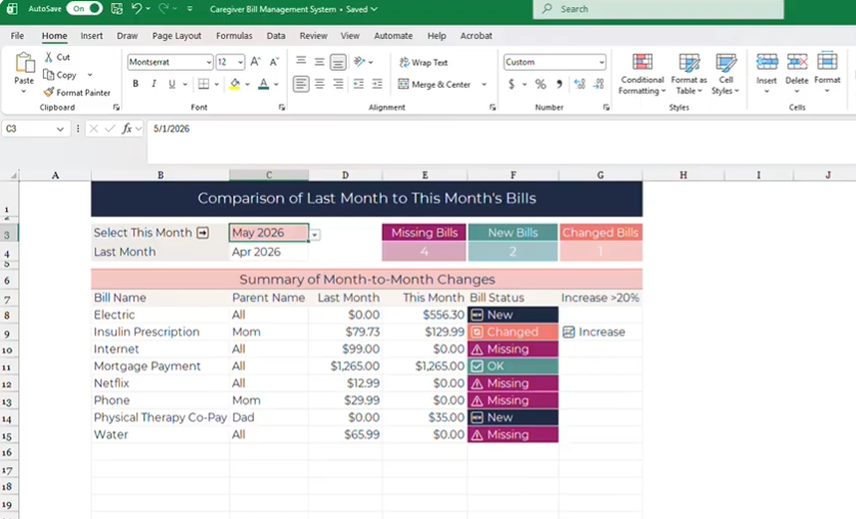
Task: Click the Undo arrow icon
Action: point(137,9)
